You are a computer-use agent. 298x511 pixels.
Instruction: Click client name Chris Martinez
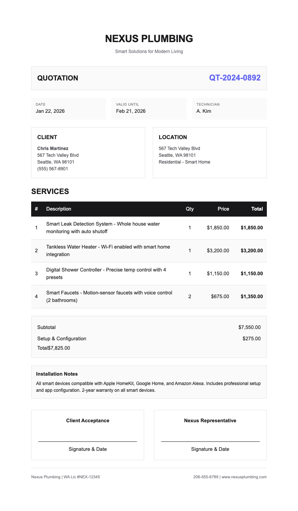(x=53, y=149)
